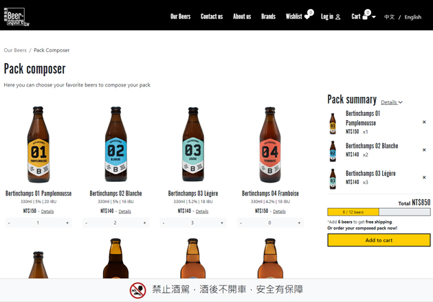Open the Wishlist heart icon
This screenshot has height=302, width=433.
click(307, 16)
